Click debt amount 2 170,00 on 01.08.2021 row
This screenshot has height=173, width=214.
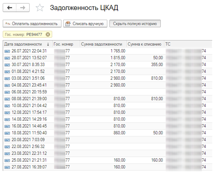pyautogui.click(x=118, y=71)
